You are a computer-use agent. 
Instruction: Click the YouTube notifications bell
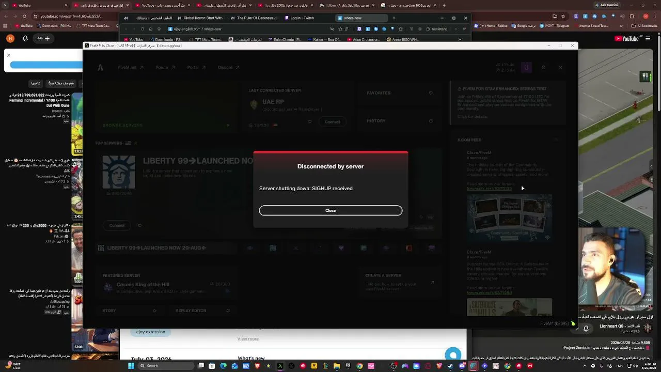(x=25, y=39)
